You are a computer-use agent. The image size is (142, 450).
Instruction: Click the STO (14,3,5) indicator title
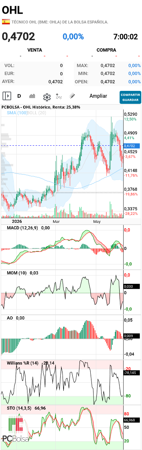click(x=20, y=408)
